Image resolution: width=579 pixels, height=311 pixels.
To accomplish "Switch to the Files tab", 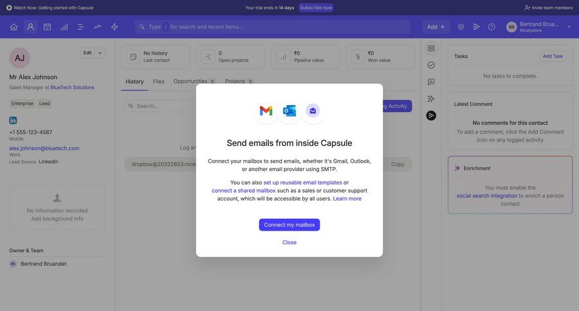I will [158, 82].
